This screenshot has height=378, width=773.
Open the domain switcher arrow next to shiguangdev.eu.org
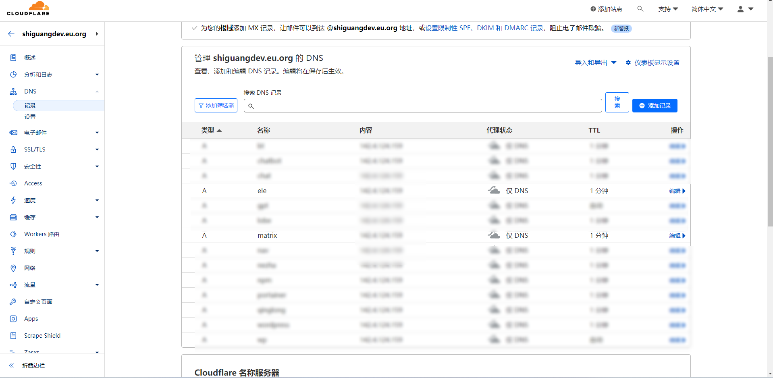(x=97, y=34)
